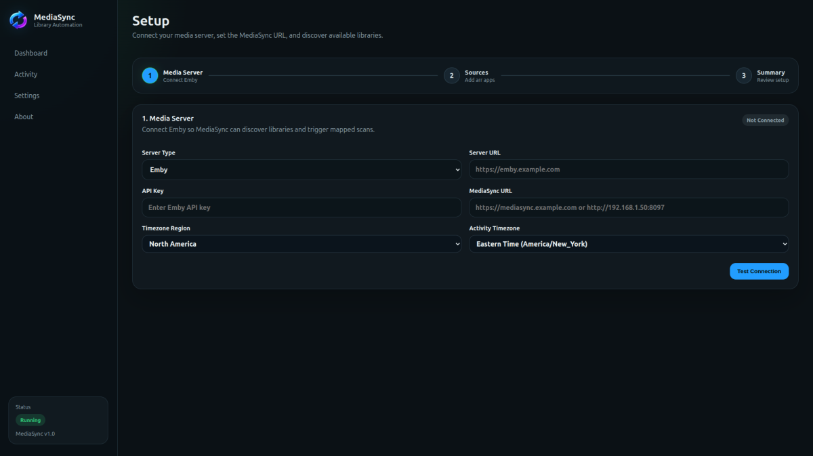
Task: Jump to step 3 Summary circle
Action: [744, 76]
